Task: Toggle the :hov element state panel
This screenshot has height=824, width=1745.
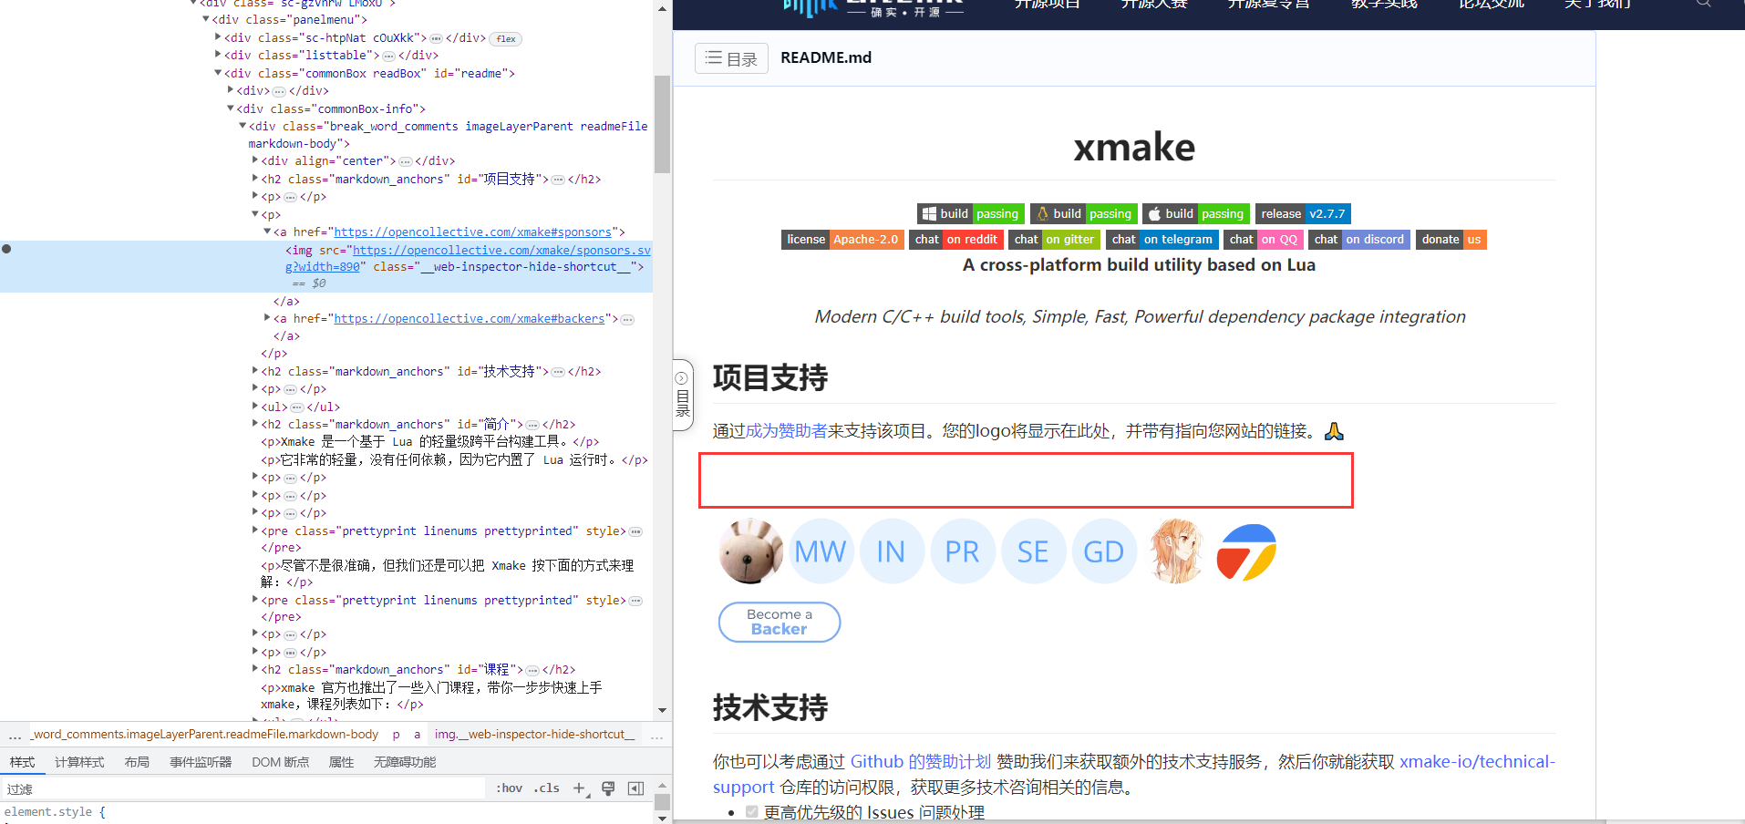Action: click(x=509, y=788)
